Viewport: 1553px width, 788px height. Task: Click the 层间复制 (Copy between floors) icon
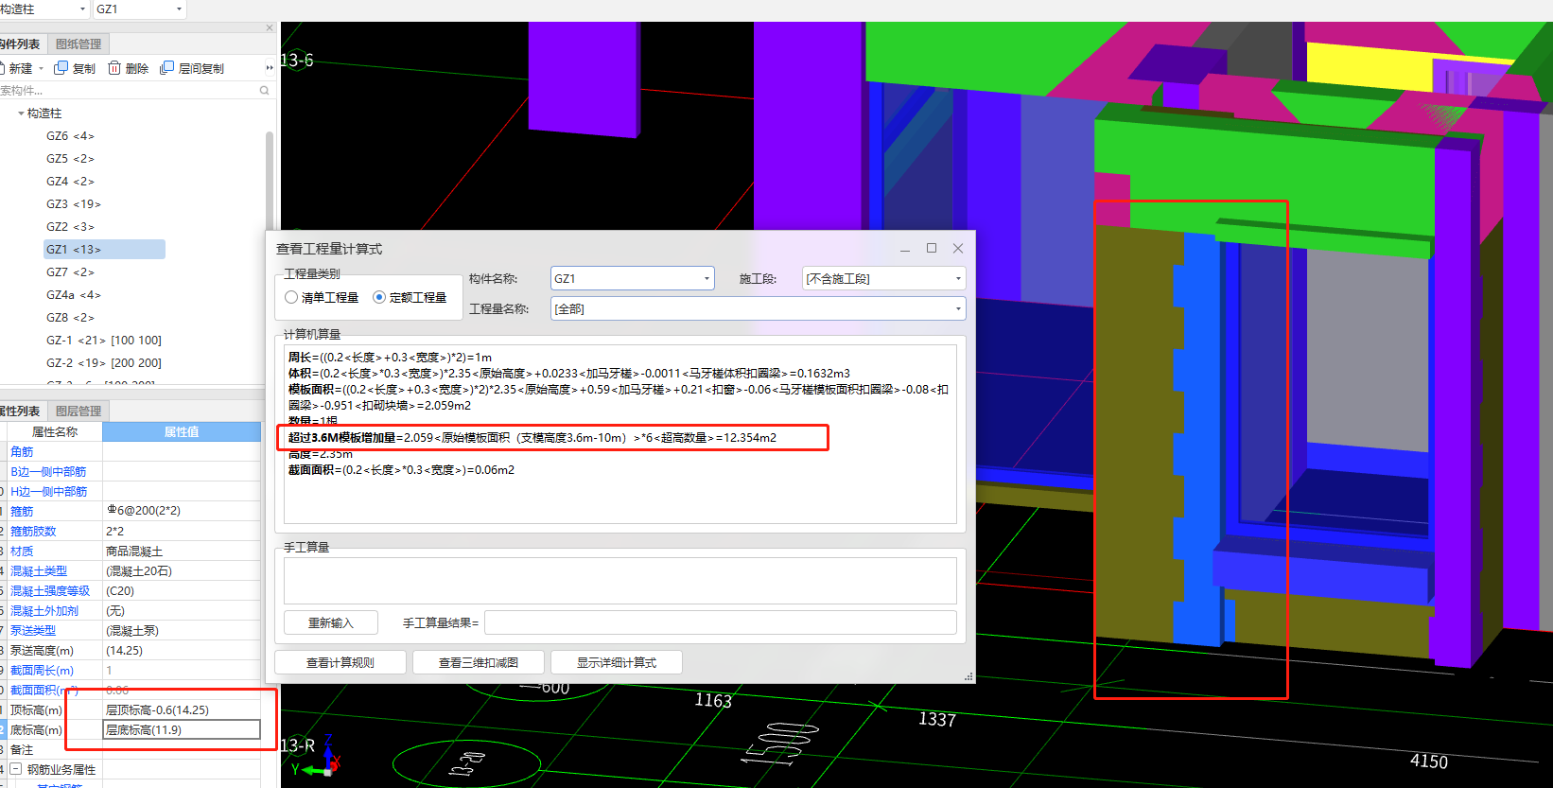166,68
